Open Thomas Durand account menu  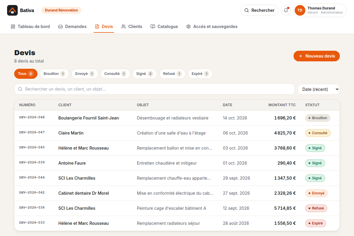(320, 10)
